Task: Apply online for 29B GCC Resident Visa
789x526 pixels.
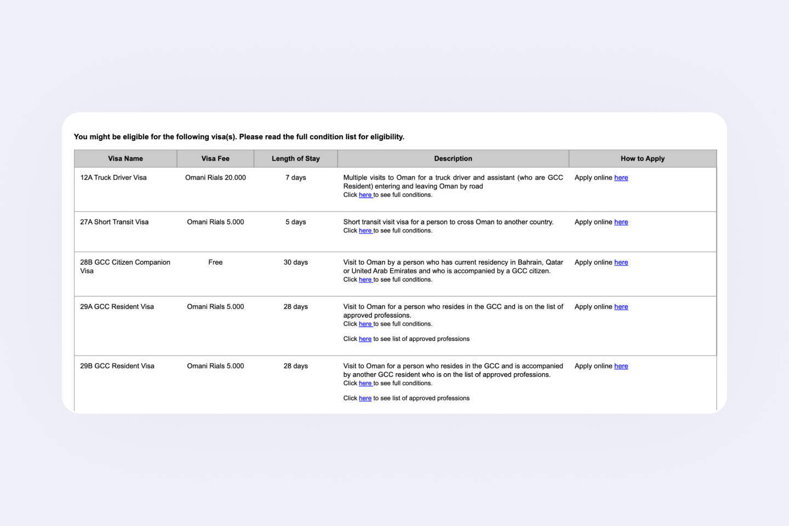Action: (x=621, y=366)
